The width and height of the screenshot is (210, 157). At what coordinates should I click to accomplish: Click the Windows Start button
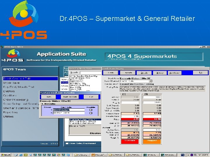(6, 155)
